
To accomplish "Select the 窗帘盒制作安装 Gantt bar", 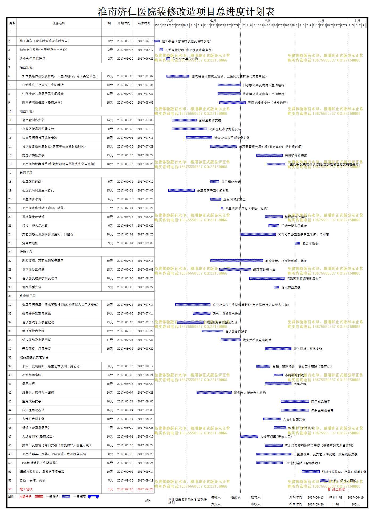I will pyautogui.click(x=184, y=120).
